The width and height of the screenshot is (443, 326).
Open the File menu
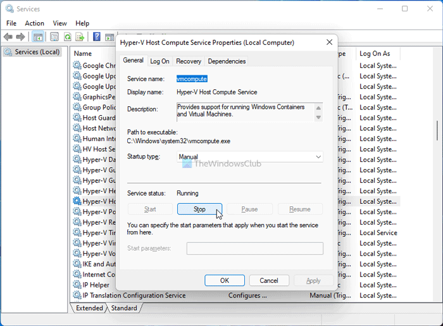[11, 23]
